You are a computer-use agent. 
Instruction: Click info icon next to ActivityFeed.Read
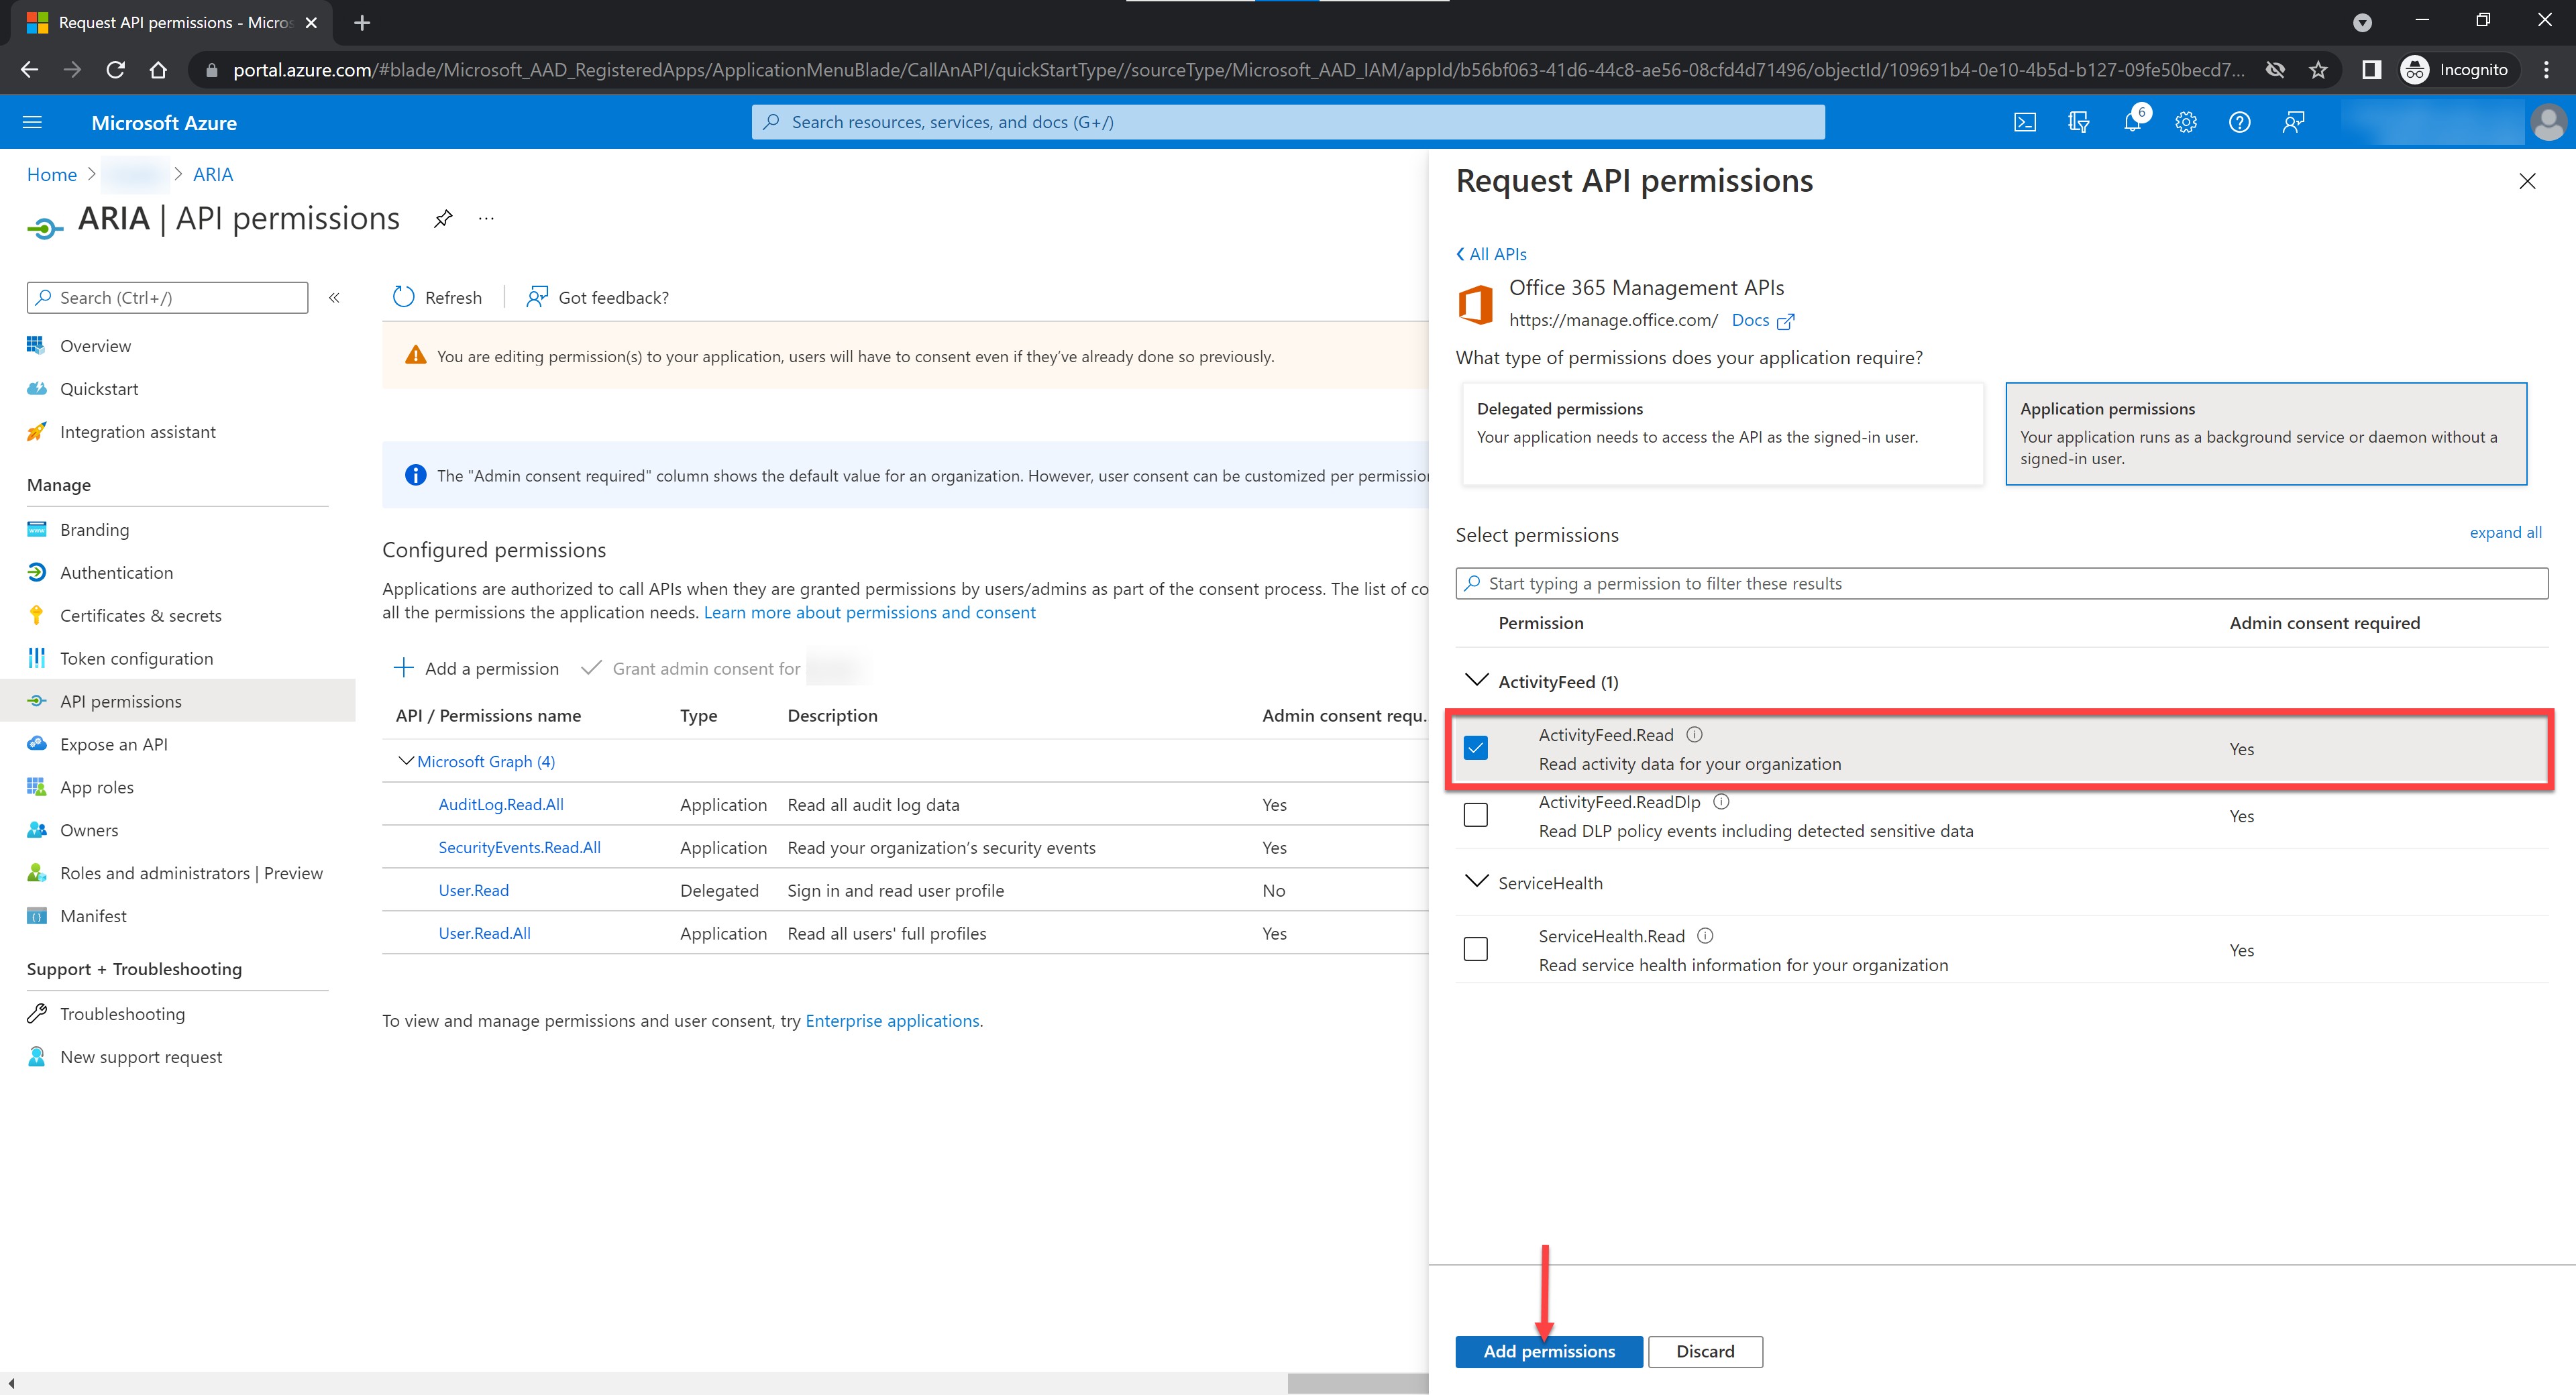(x=1694, y=734)
